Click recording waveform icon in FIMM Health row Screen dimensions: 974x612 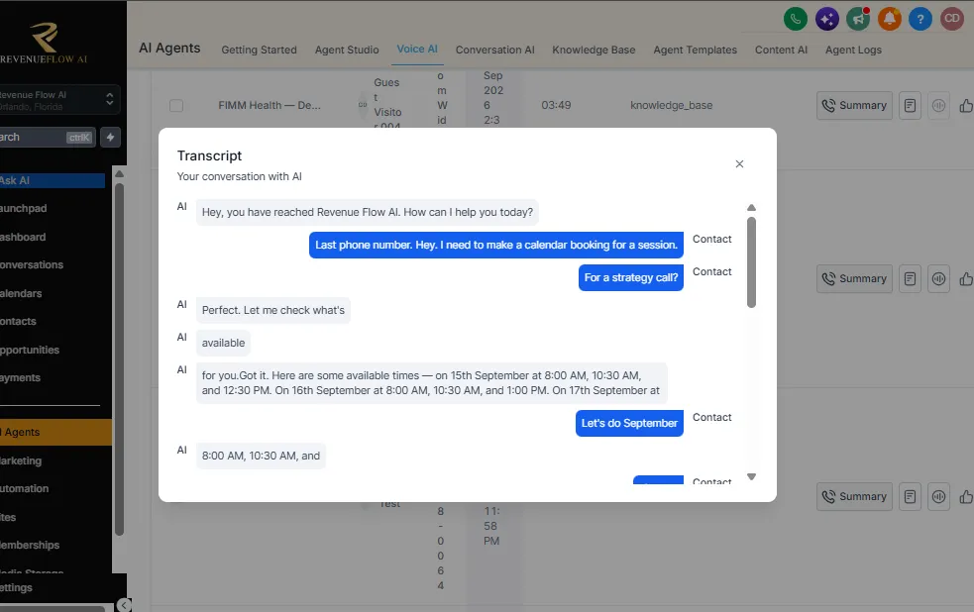click(x=938, y=106)
